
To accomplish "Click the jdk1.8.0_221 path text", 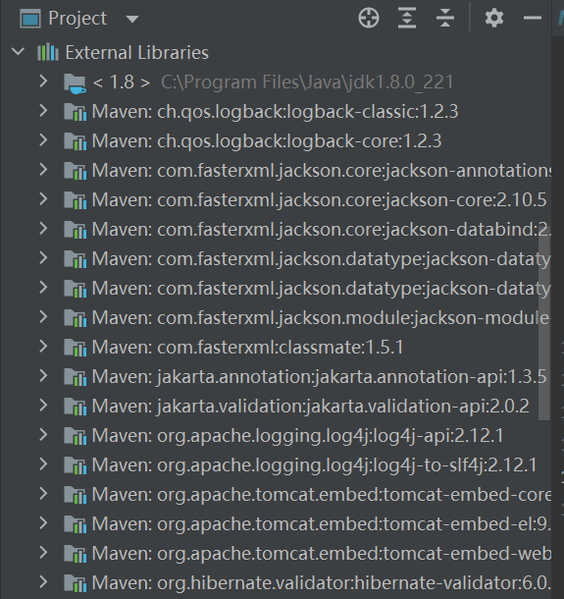I will click(307, 82).
